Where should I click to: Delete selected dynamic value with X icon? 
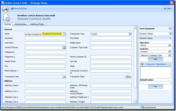(142, 64)
